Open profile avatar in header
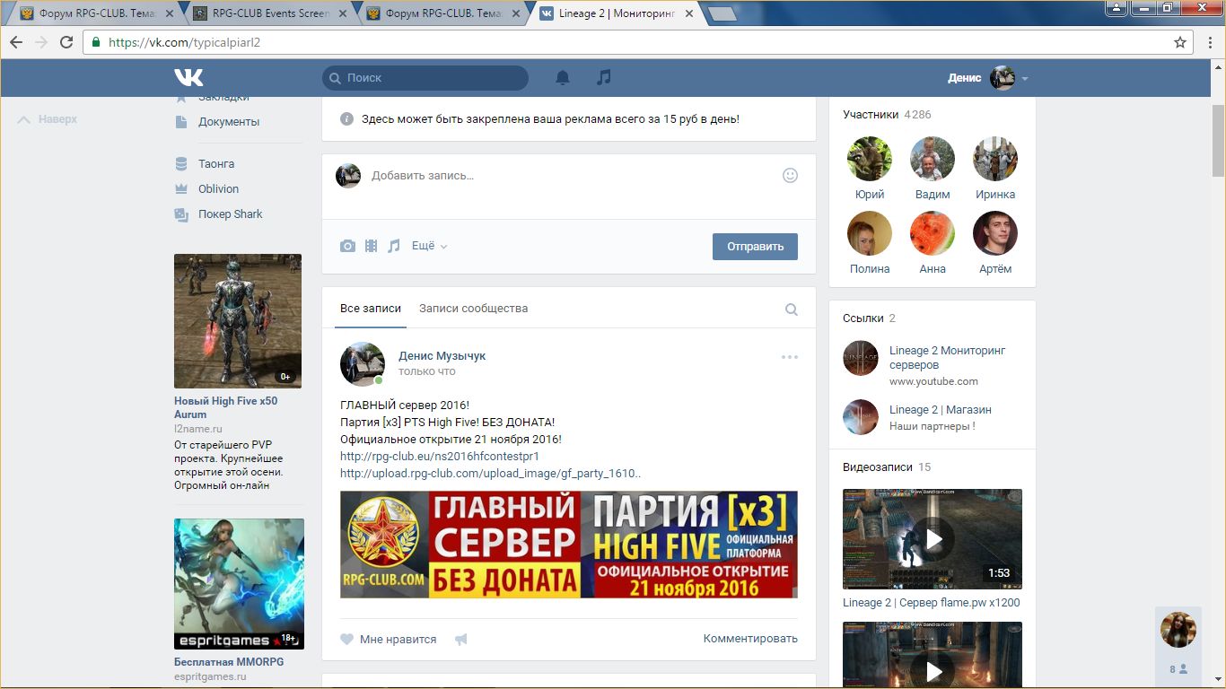 tap(1003, 78)
